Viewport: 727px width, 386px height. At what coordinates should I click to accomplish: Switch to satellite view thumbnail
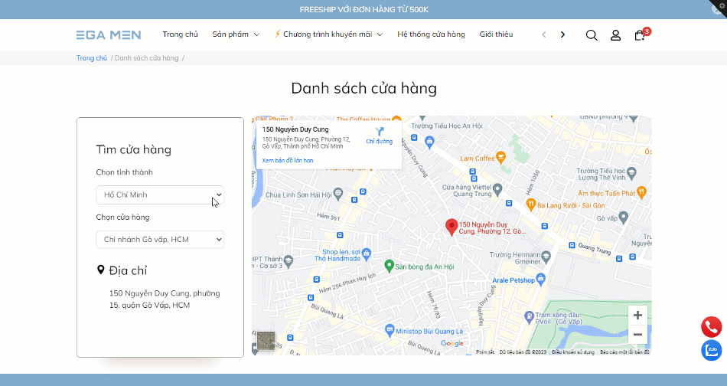(266, 340)
